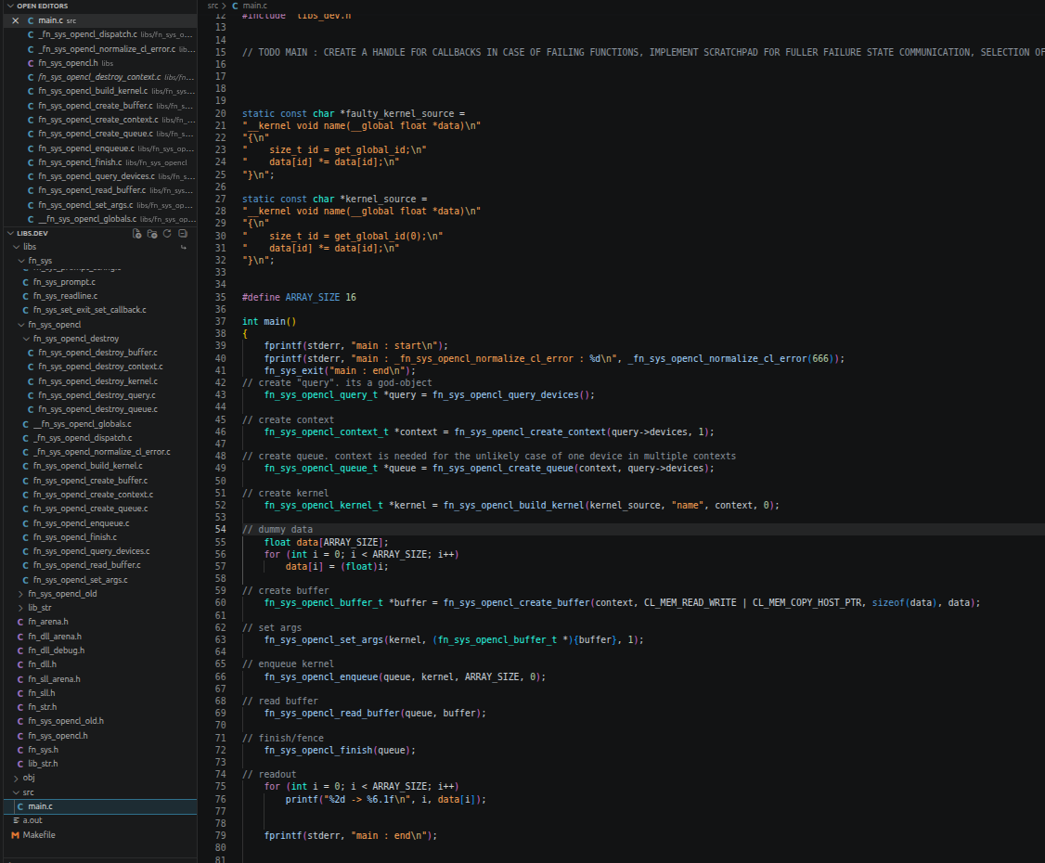Open fn_sll_arena.h in explorer tree
Viewport: 1045px width, 863px height.
pos(100,680)
